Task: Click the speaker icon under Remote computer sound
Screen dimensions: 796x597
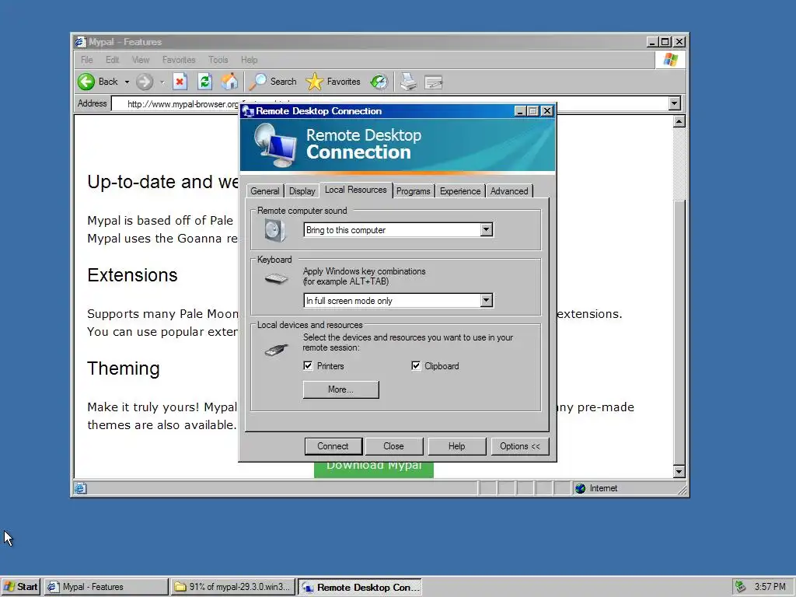Action: [274, 230]
